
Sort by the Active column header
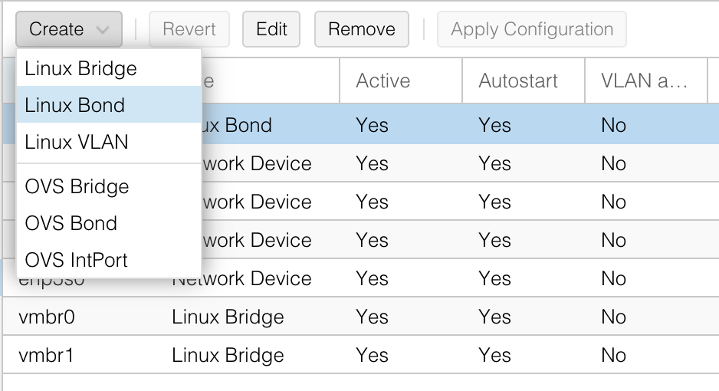click(x=401, y=80)
